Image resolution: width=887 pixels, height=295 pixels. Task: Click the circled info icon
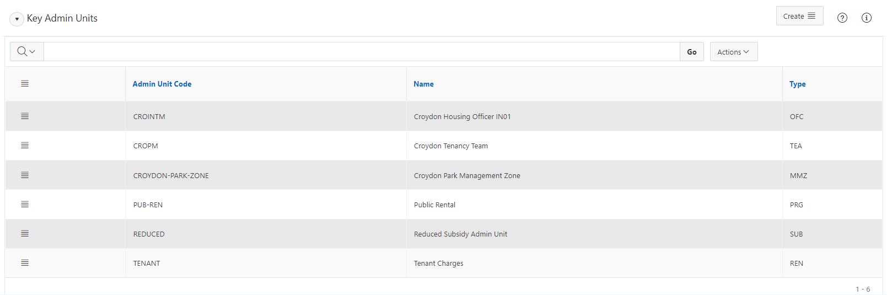coord(867,18)
